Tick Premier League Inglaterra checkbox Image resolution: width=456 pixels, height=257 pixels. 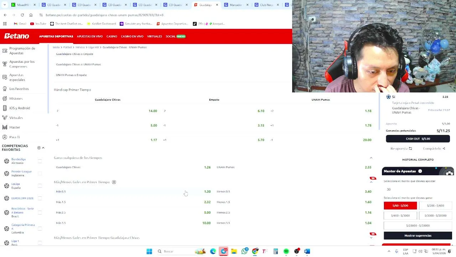pyautogui.click(x=40, y=173)
